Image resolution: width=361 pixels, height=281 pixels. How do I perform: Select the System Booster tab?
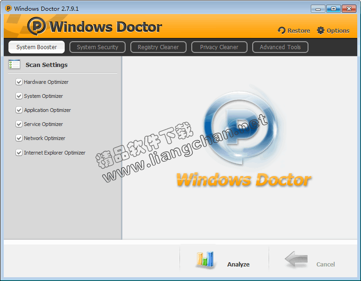[x=37, y=47]
